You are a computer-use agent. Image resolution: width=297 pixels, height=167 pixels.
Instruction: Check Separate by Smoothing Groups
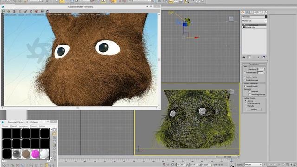pos(250,94)
